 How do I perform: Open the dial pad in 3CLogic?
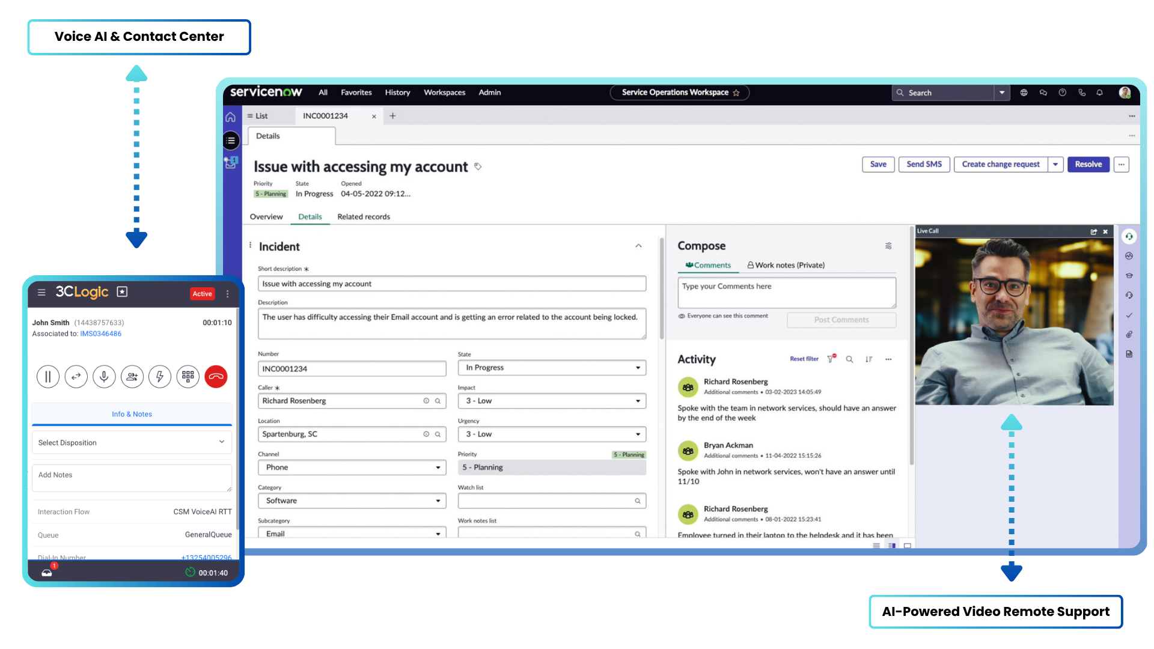[x=188, y=377]
